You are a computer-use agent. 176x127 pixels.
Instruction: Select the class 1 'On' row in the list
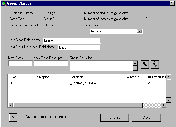click(x=87, y=83)
